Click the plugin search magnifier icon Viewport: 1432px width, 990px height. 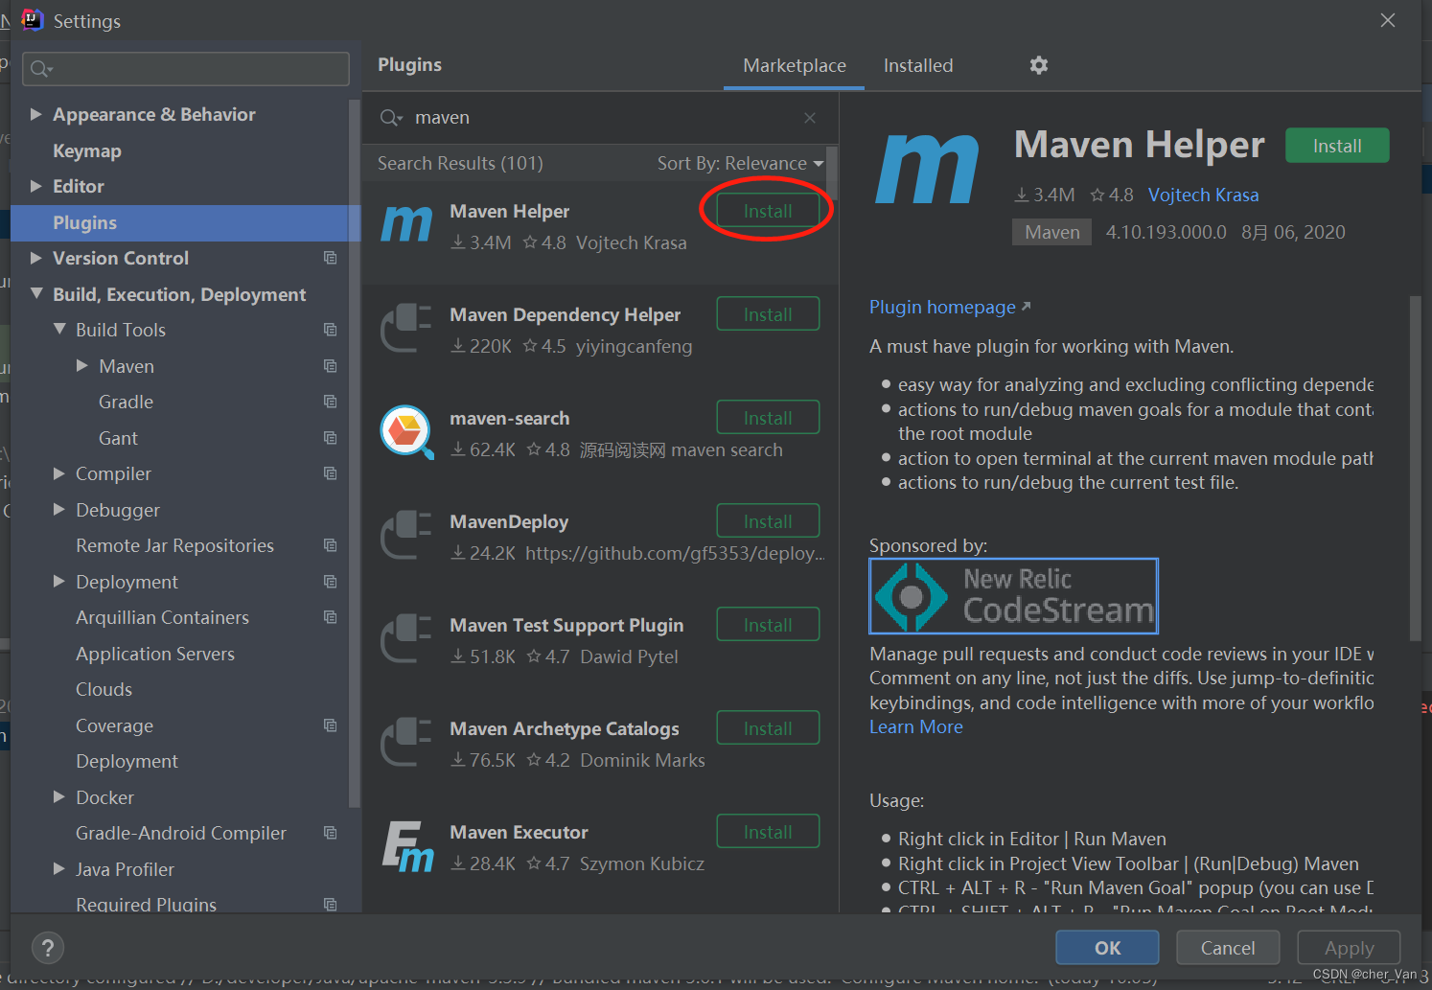(x=391, y=118)
